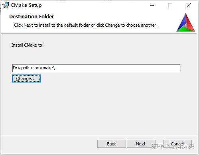Screen dimensions: 199x155
Task: Go Back to the previous setup step
Action: point(112,144)
